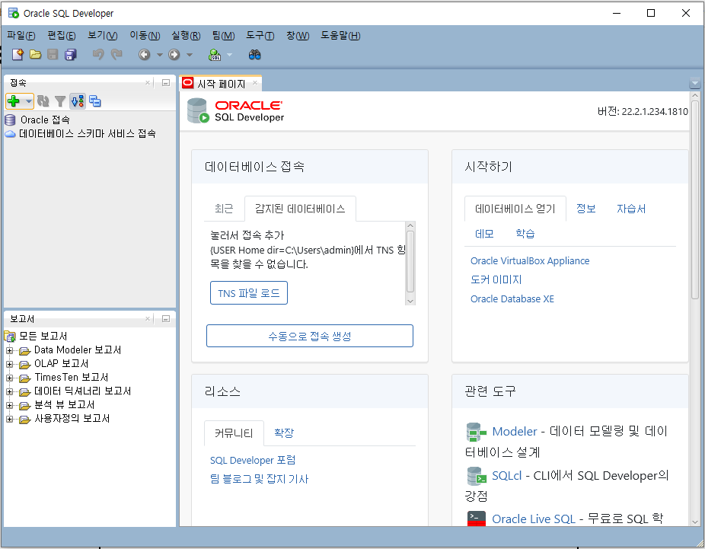Expand the OLAP 보고서 folder

coord(9,364)
